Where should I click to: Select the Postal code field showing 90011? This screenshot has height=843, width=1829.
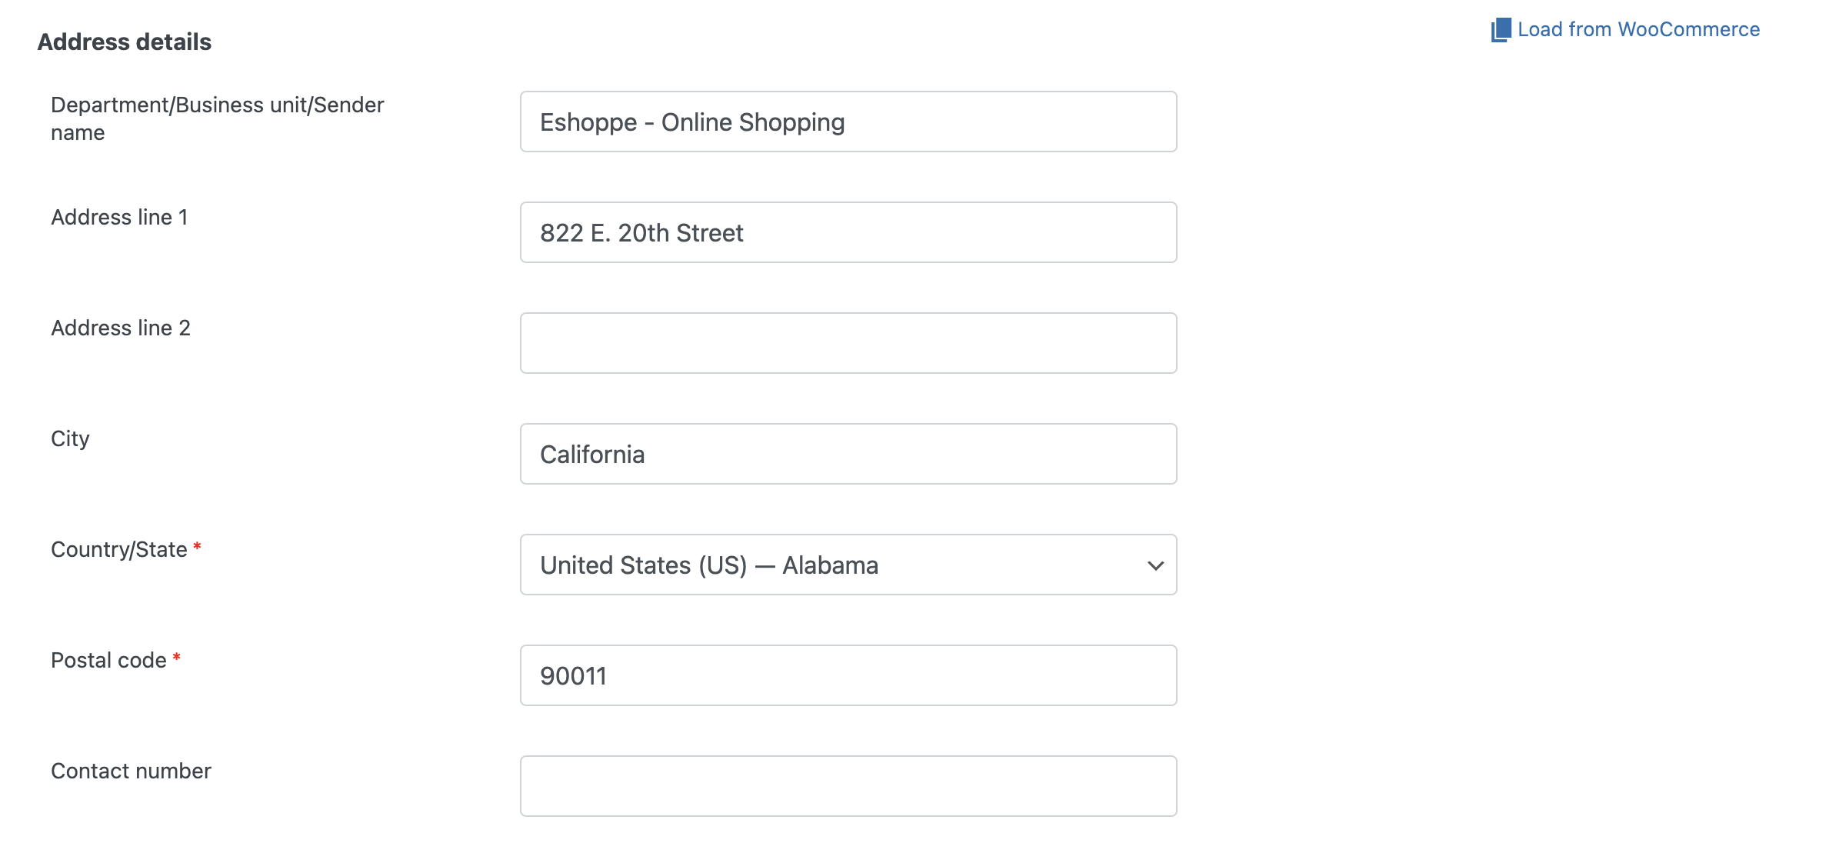point(848,675)
